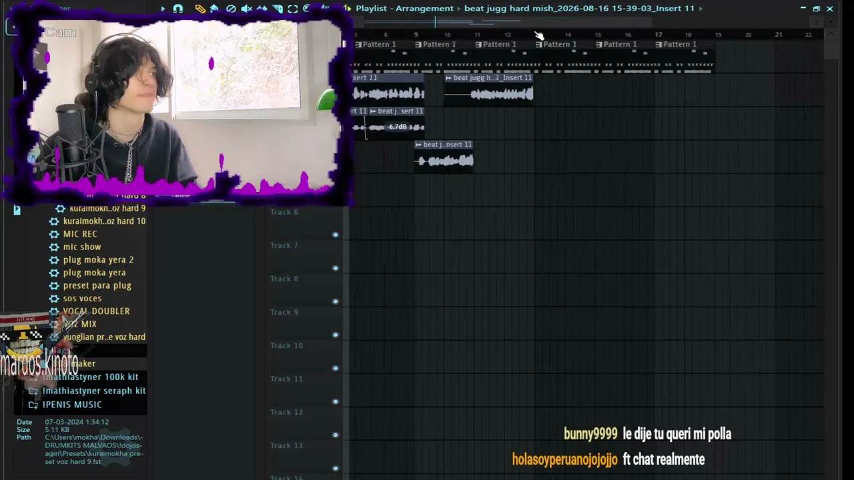Click the gear icon beside kuraimokh..oz hard 10
Viewport: 854px width, 480px height.
click(x=54, y=221)
